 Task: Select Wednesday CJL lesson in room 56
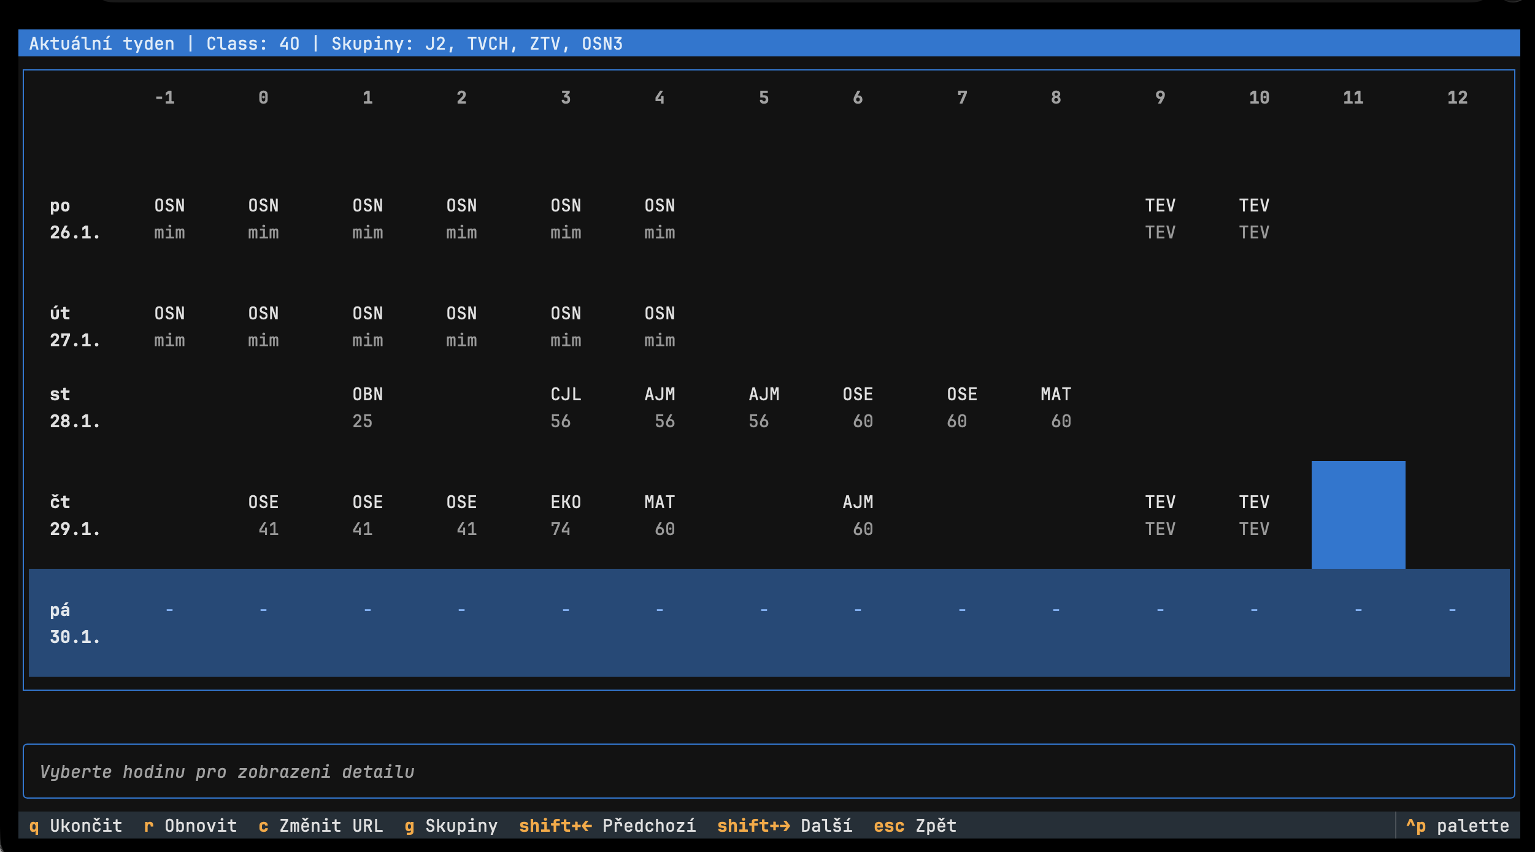566,407
